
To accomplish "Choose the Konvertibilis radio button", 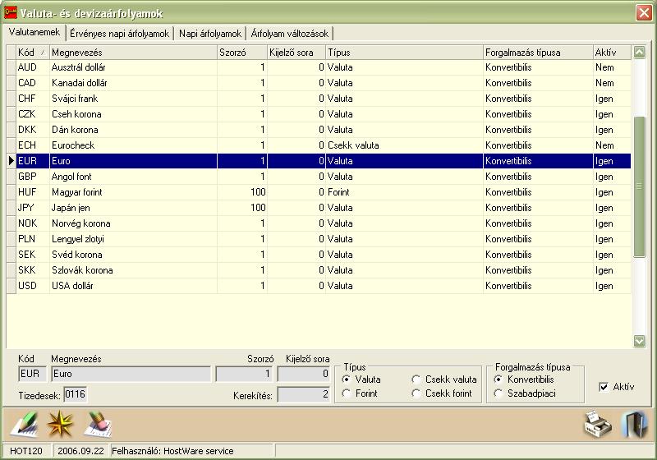I will 498,379.
